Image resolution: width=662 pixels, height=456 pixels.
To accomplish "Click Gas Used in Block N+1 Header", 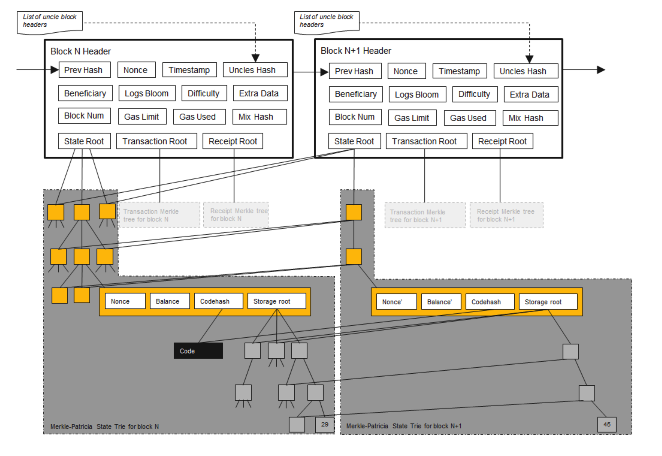I will [x=470, y=118].
